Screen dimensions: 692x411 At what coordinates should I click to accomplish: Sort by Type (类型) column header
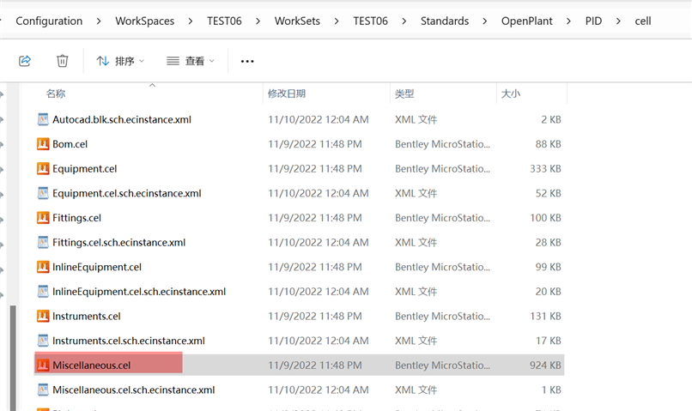404,94
